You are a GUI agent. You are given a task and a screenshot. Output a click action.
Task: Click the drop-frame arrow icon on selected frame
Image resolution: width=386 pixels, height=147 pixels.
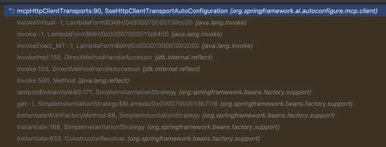click(x=11, y=11)
